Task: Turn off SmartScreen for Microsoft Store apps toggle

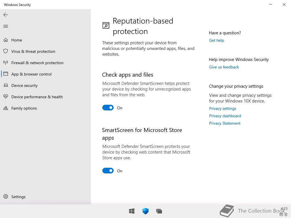Action: [x=108, y=171]
